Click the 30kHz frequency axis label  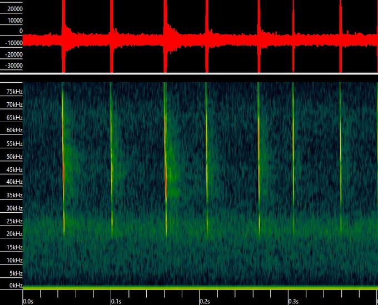[14, 208]
